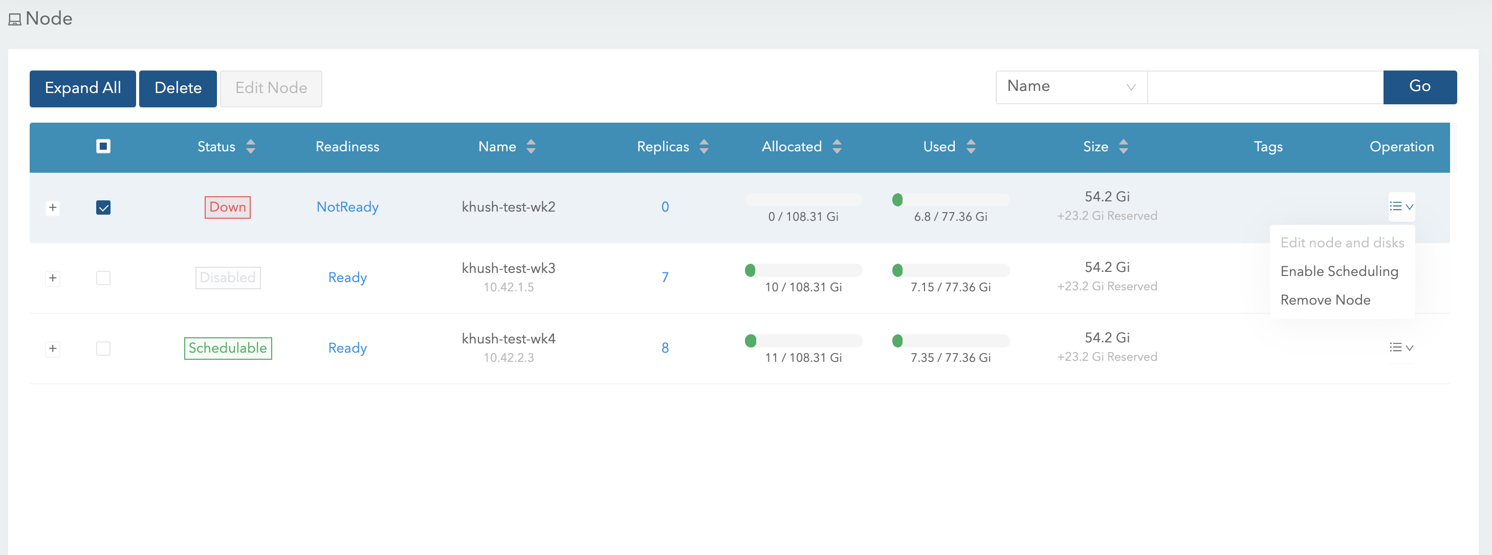Sort by Used column sort icon
This screenshot has height=555, width=1492.
pos(971,147)
